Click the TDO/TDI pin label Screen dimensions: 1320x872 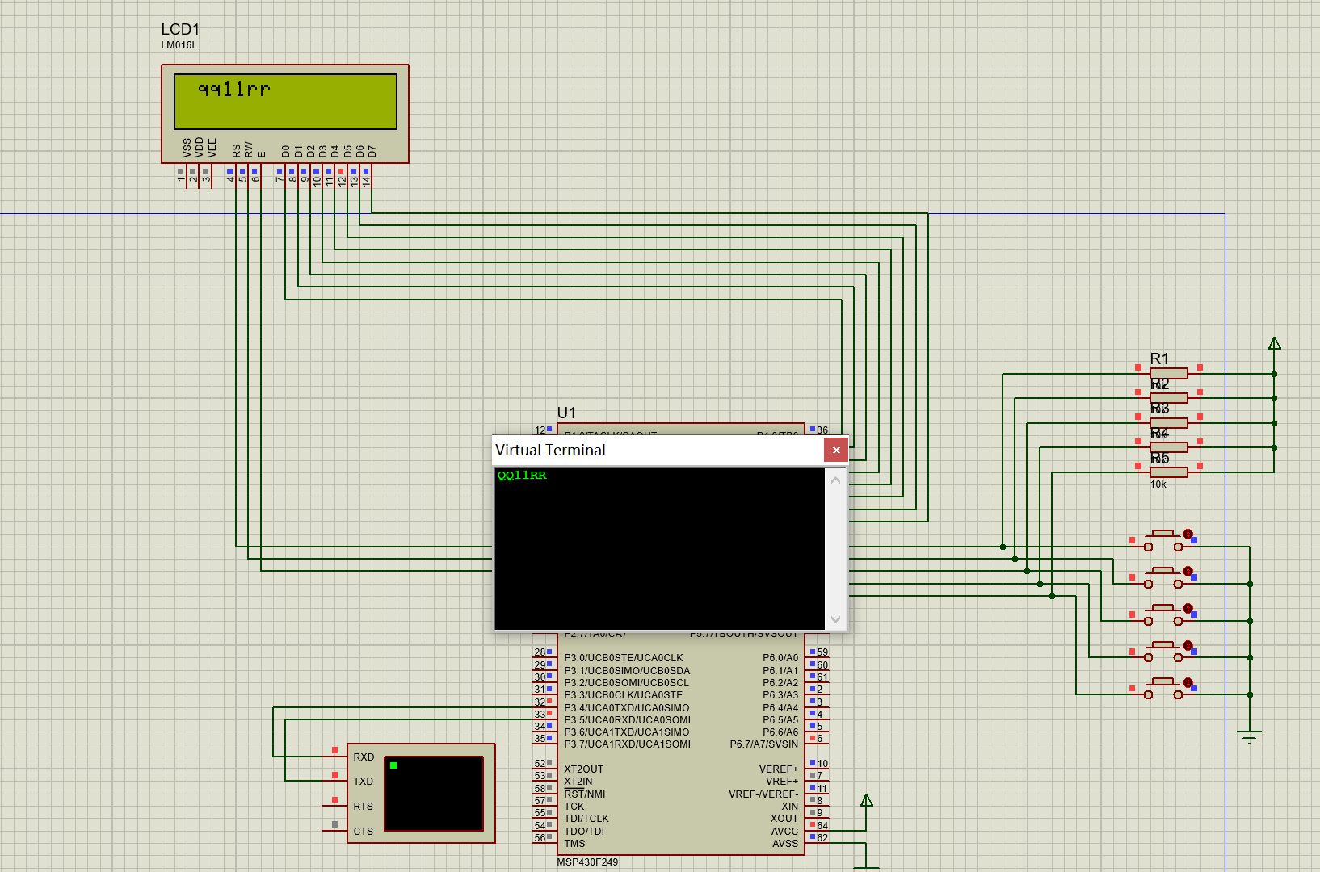[584, 831]
